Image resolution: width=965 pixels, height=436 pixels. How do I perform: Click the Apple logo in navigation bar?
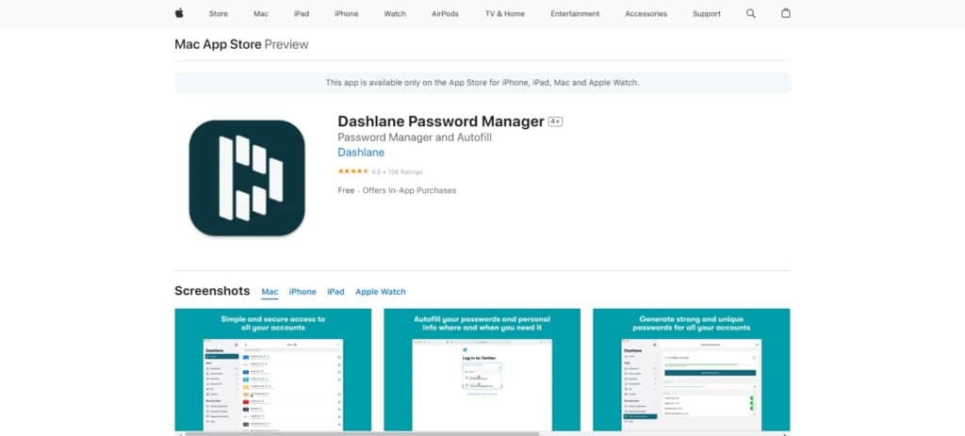179,13
